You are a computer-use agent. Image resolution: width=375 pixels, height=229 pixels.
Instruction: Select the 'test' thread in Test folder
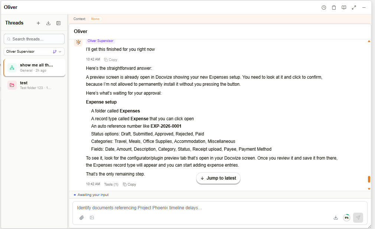(x=35, y=85)
